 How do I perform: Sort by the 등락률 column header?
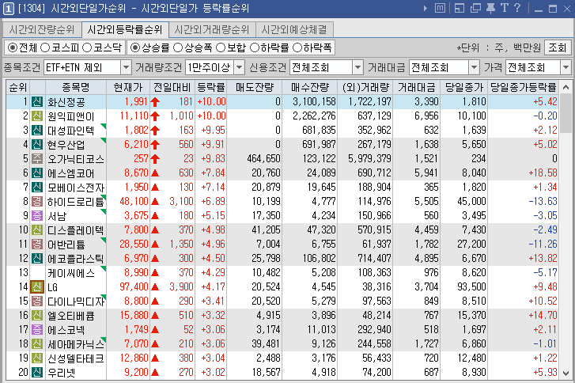211,87
